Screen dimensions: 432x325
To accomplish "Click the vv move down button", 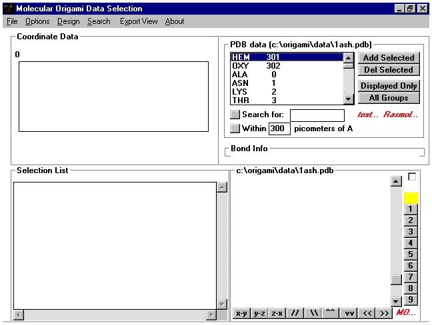I will click(x=348, y=313).
